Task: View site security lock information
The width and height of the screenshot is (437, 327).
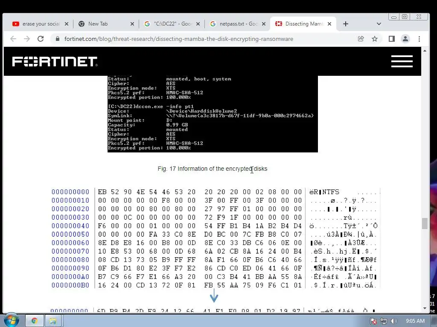Action: pyautogui.click(x=58, y=39)
